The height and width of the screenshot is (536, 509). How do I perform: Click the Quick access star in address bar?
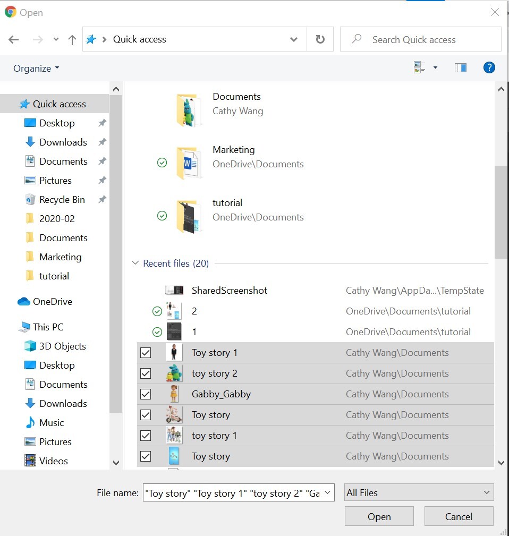(x=91, y=39)
